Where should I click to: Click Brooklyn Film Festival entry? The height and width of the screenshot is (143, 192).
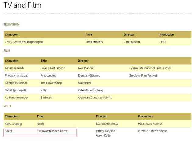[143, 76]
